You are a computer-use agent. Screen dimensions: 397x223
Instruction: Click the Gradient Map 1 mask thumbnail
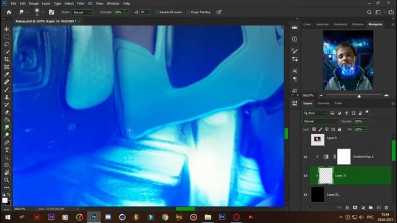344,157
